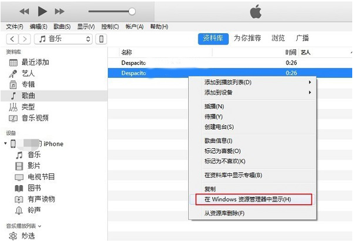This screenshot has height=246, width=354.
Task: Open the 编辑(E) menu
Action: tap(39, 26)
